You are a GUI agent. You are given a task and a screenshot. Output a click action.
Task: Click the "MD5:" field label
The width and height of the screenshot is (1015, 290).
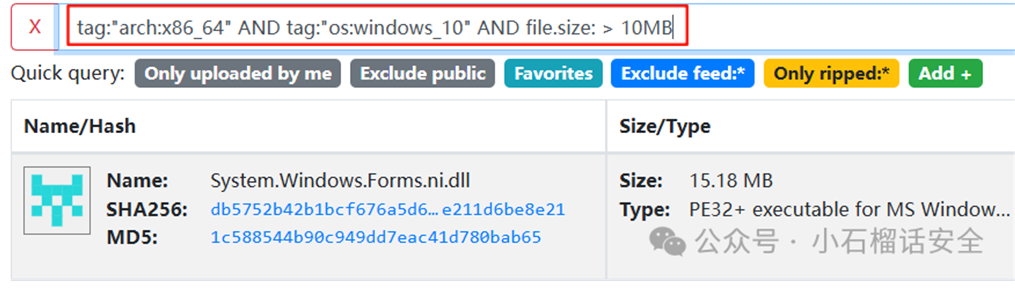point(132,237)
